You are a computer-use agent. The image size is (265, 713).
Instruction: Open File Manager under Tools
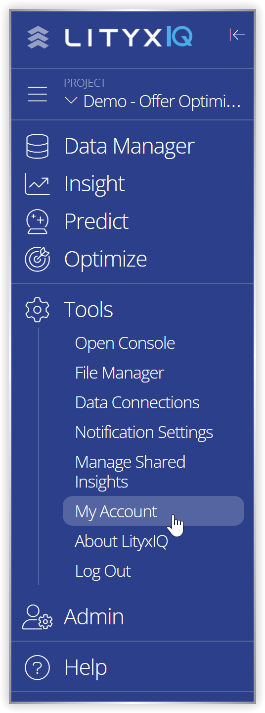[x=120, y=373]
